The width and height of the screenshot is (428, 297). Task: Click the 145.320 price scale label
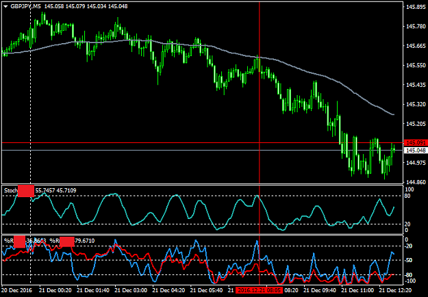pyautogui.click(x=414, y=104)
